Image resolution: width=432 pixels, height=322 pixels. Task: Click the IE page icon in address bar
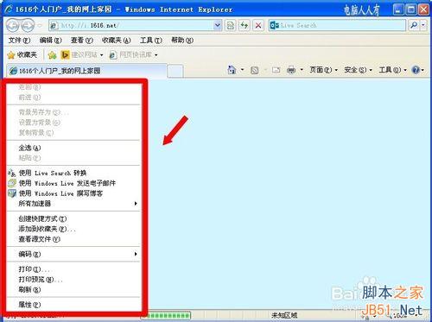coord(54,26)
